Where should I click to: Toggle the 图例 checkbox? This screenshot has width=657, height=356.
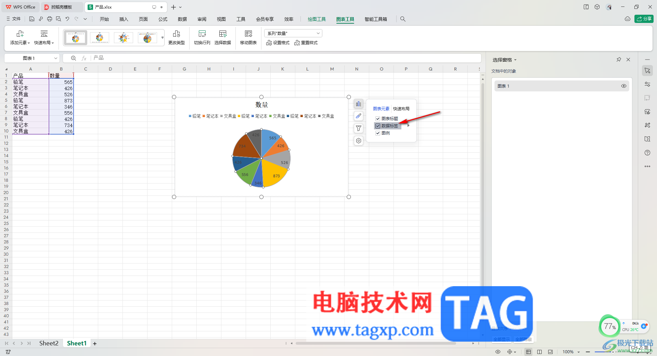pos(378,133)
